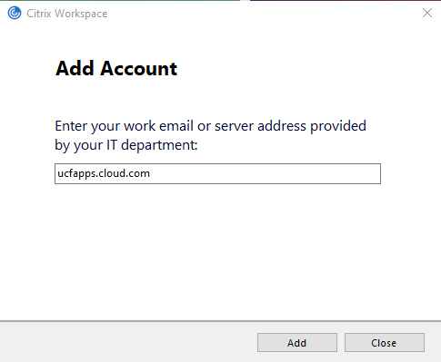Close the dialog with the X button
Image resolution: width=441 pixels, height=362 pixels.
[427, 13]
